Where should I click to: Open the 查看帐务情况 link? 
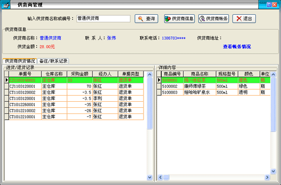click(x=237, y=47)
